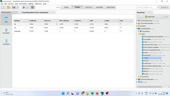Image resolution: width=170 pixels, height=96 pixels.
Task: Expand the Samples folder
Action: click(137, 26)
